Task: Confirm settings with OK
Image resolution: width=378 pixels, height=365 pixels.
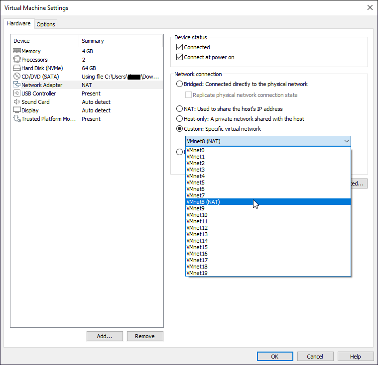Action: (x=275, y=357)
